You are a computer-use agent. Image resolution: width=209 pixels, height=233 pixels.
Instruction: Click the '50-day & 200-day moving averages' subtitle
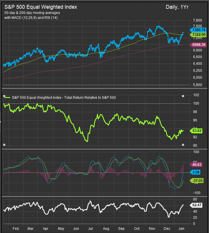32,13
